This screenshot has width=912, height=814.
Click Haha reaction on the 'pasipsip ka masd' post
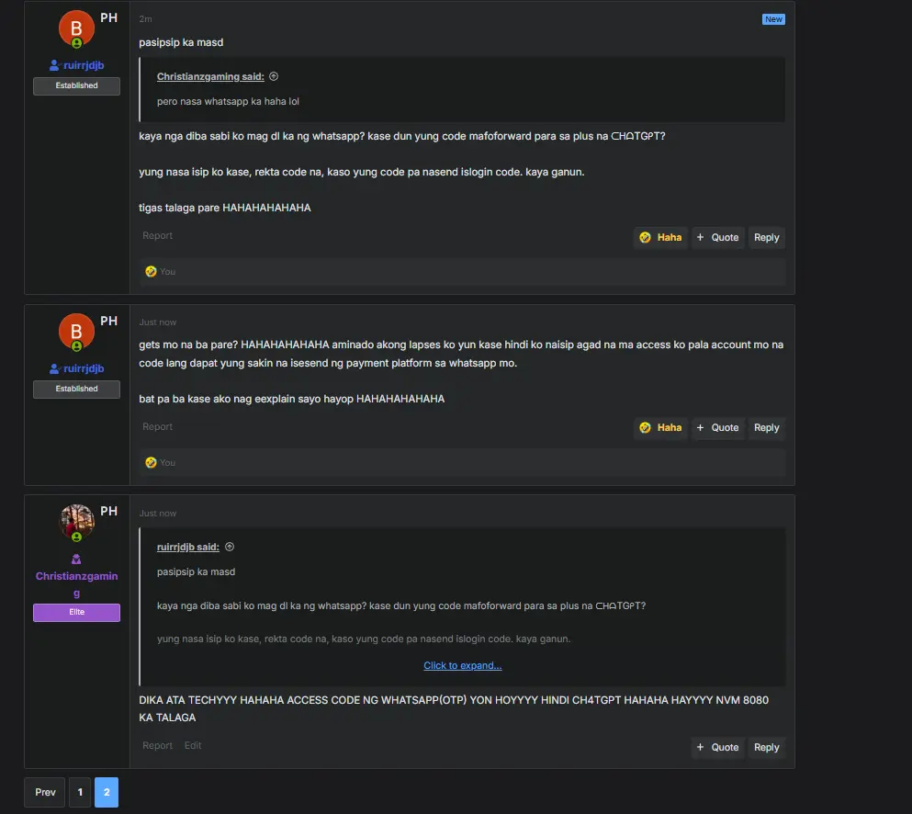coord(660,237)
